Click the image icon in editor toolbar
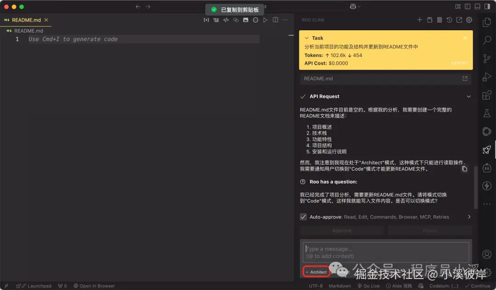Viewport: 496px width, 290px height. click(245, 20)
